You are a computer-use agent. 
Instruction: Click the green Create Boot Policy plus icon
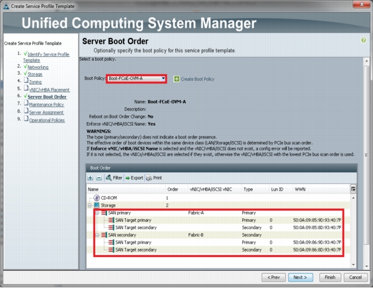[x=177, y=79]
